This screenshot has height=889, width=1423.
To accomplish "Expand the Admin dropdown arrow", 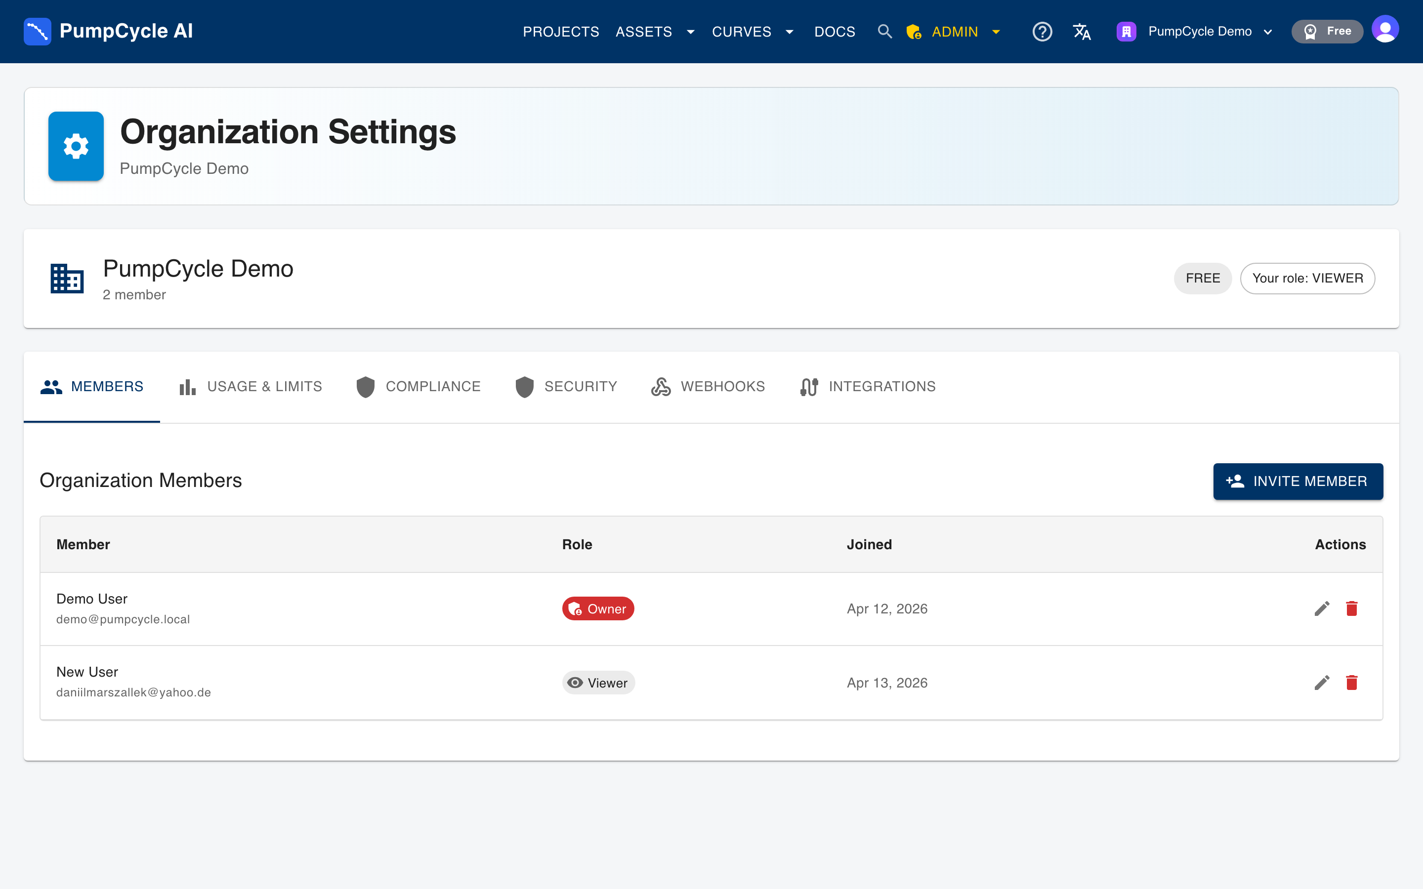I will 996,32.
